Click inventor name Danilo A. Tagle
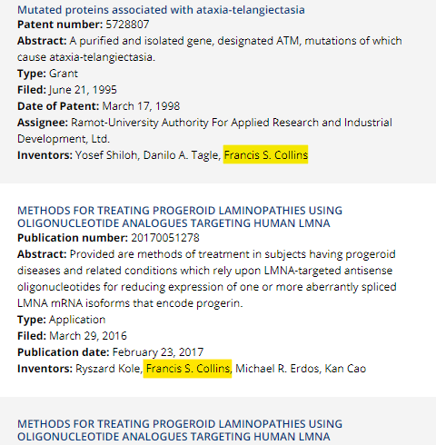 tap(181, 155)
